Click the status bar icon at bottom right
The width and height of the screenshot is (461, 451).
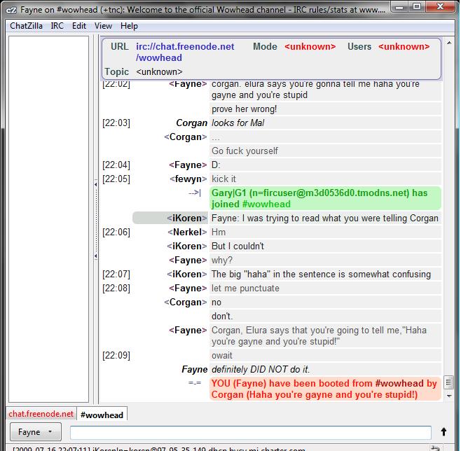435,447
